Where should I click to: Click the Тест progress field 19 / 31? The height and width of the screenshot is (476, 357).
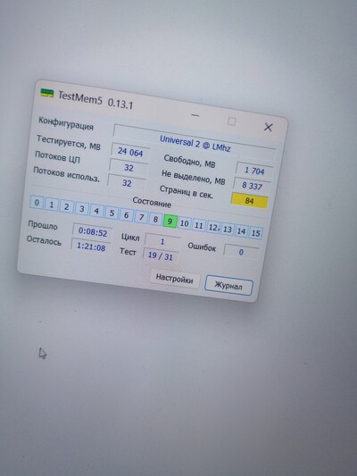click(x=161, y=255)
